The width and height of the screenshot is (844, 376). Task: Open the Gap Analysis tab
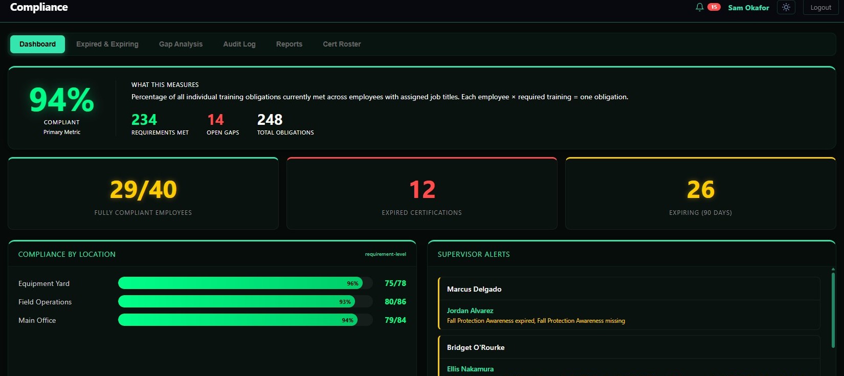pyautogui.click(x=181, y=44)
